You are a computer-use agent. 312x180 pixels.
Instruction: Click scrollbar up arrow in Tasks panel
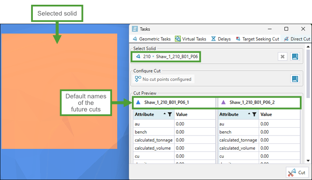coord(308,47)
